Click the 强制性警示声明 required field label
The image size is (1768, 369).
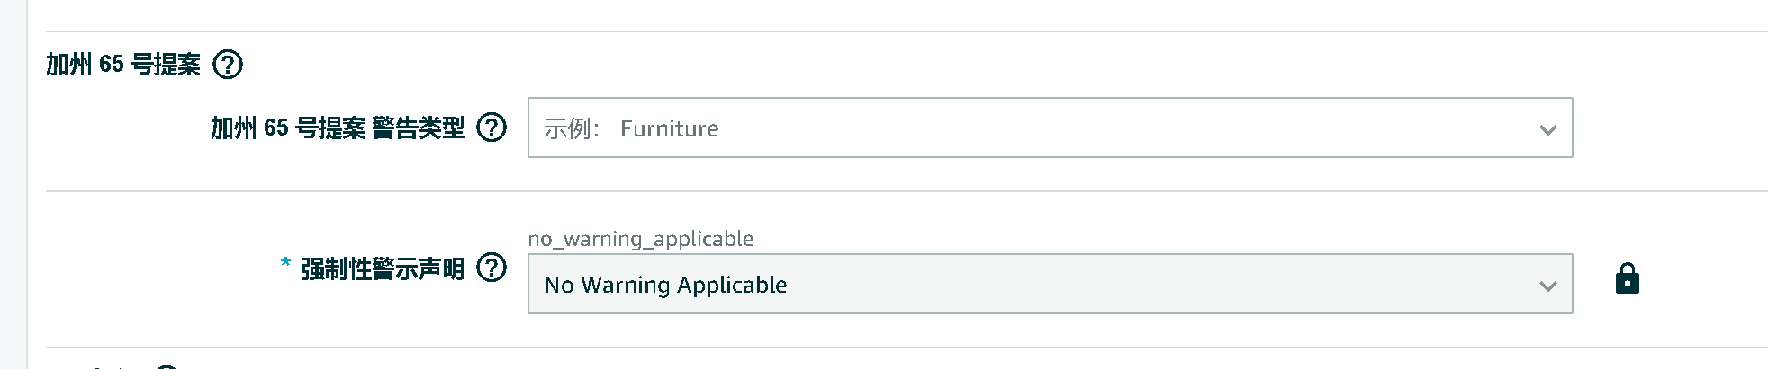(x=383, y=268)
